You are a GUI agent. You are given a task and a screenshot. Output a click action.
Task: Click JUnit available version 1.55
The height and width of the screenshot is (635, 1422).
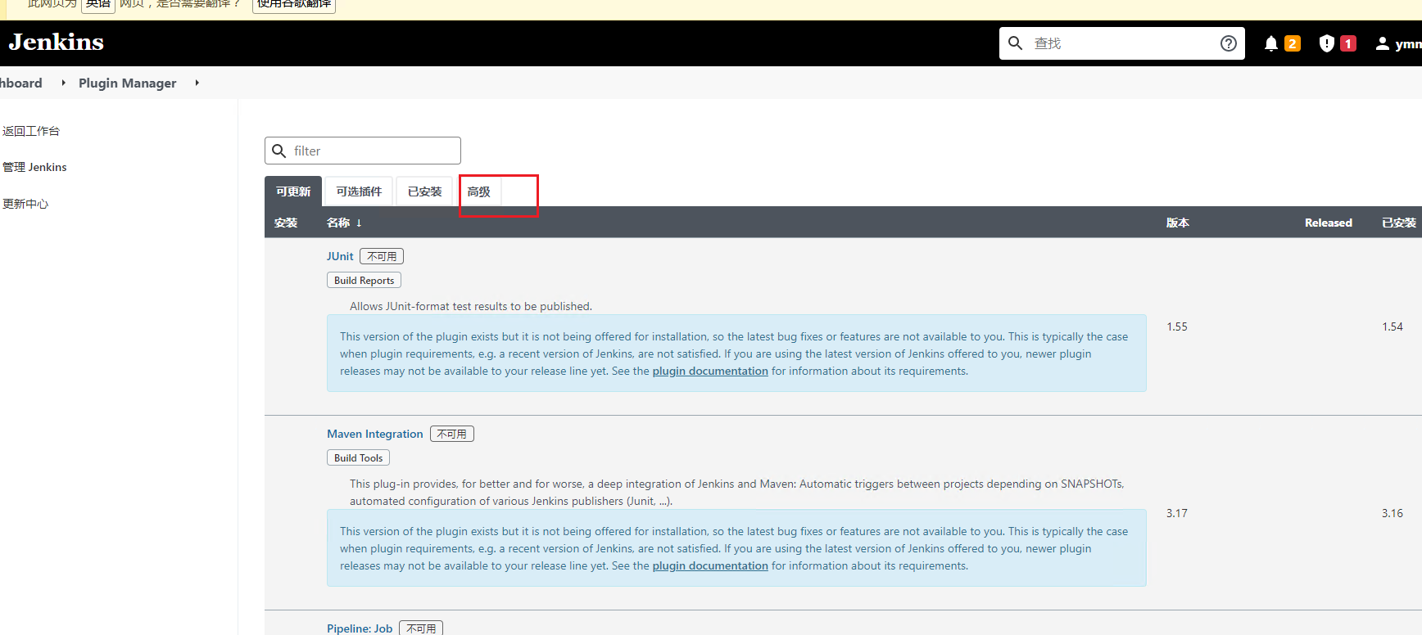(x=1177, y=327)
